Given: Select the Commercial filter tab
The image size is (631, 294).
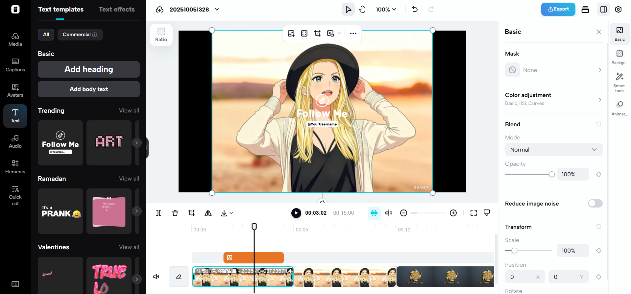Looking at the screenshot, I should 80,35.
